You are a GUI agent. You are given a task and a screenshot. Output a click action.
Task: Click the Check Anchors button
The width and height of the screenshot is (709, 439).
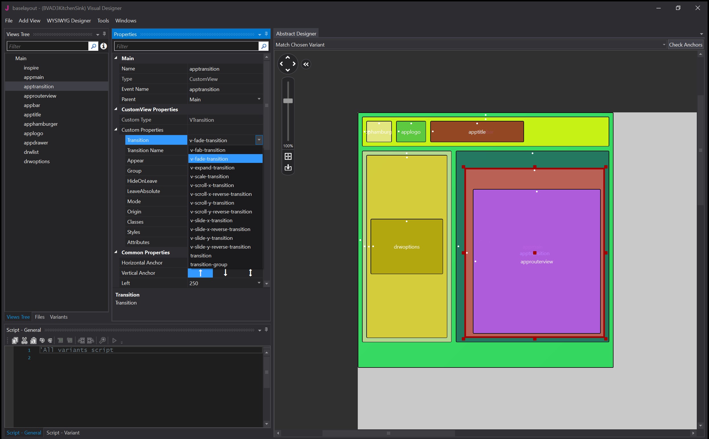[x=685, y=45]
